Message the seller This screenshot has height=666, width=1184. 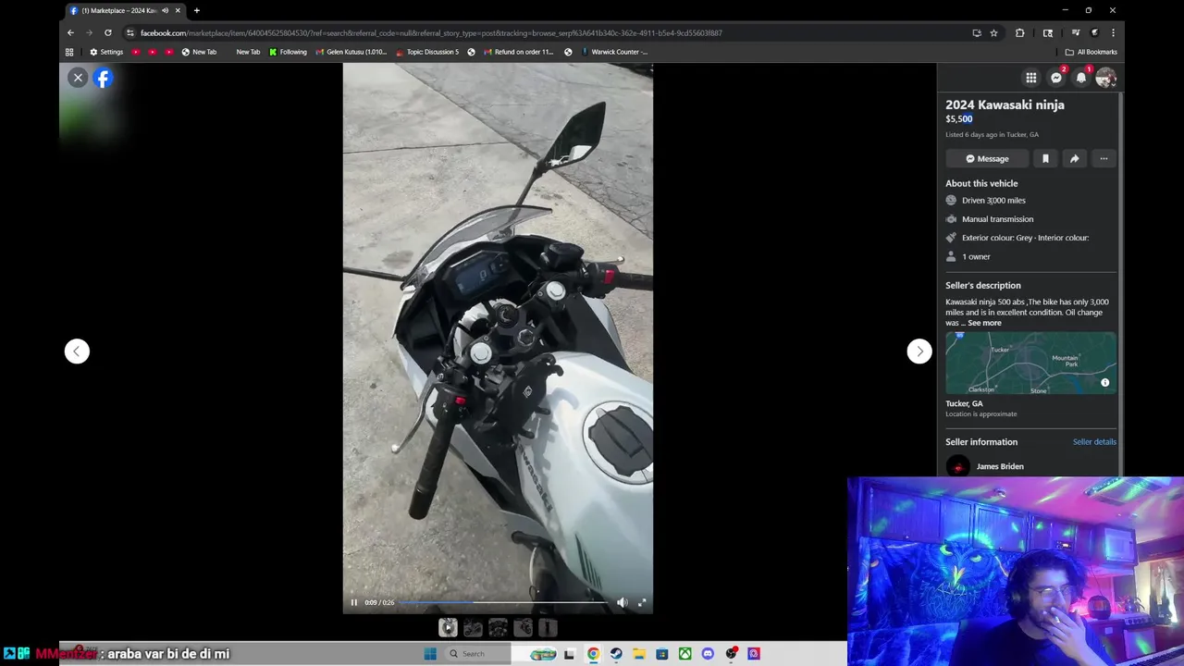[x=987, y=158]
